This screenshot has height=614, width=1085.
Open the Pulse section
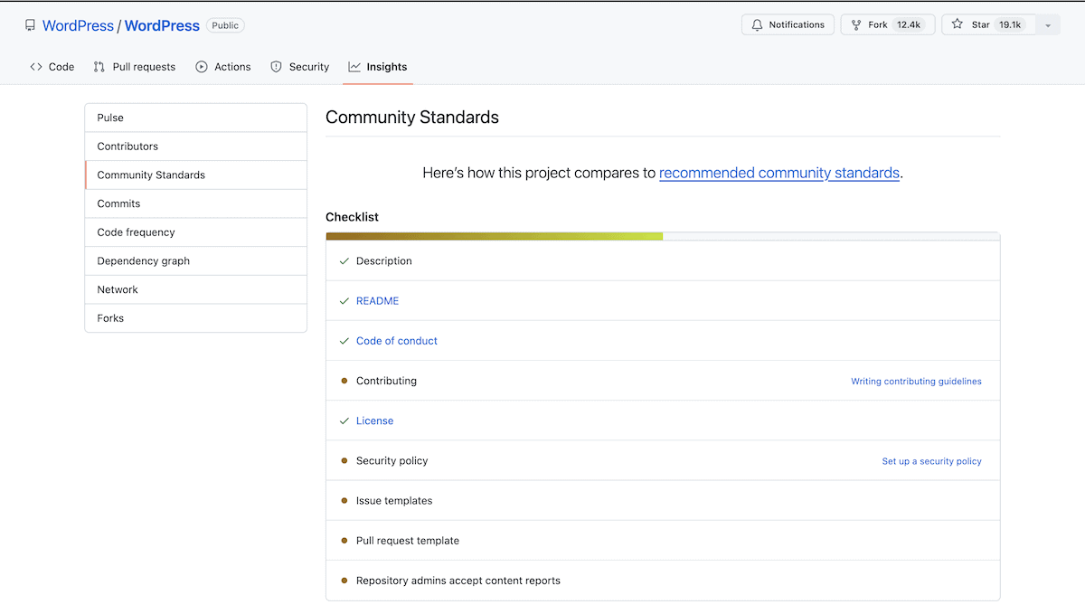(x=109, y=117)
